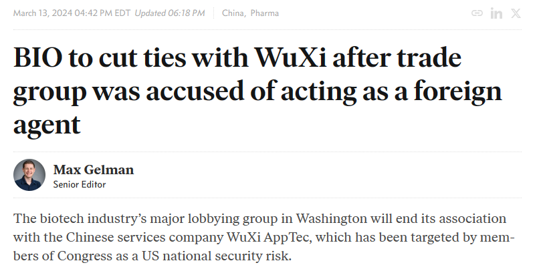The height and width of the screenshot is (273, 537).
Task: Click 'Chinese services company' phrase
Action: (x=145, y=237)
